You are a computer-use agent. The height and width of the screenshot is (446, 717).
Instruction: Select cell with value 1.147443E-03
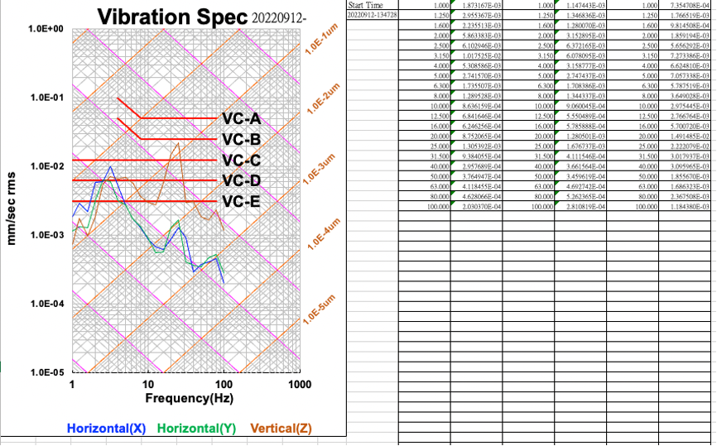pos(580,5)
